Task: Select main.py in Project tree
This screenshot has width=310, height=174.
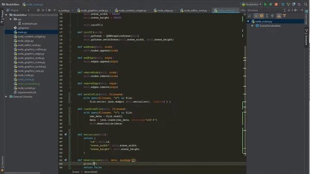Action: pos(22,32)
